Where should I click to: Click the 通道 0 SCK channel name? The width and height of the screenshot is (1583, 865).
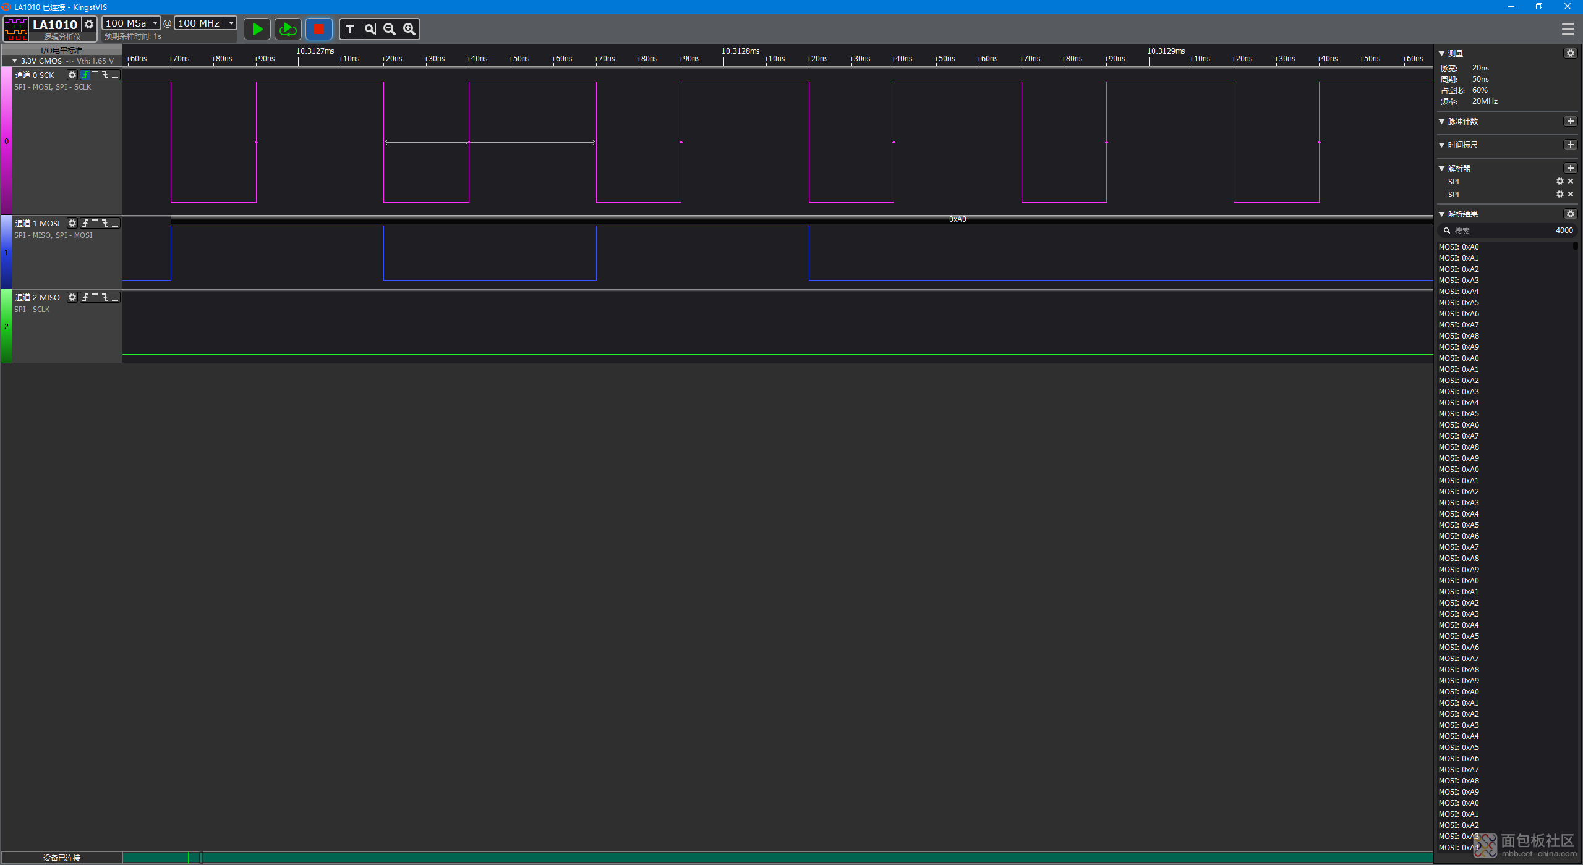click(35, 75)
